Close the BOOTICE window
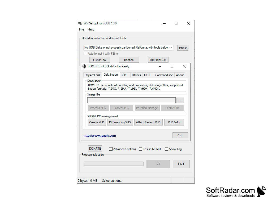Screen dimensions: 272x204 (x=184, y=66)
